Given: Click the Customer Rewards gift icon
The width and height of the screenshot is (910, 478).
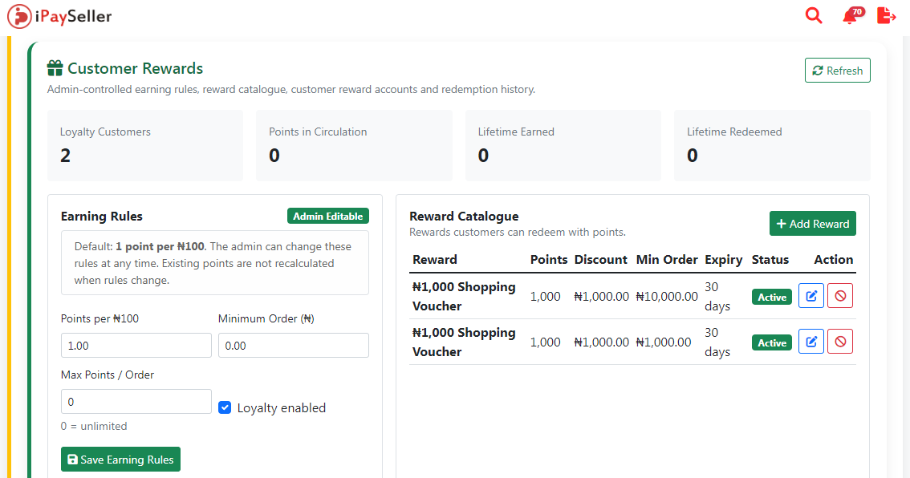Looking at the screenshot, I should 55,68.
